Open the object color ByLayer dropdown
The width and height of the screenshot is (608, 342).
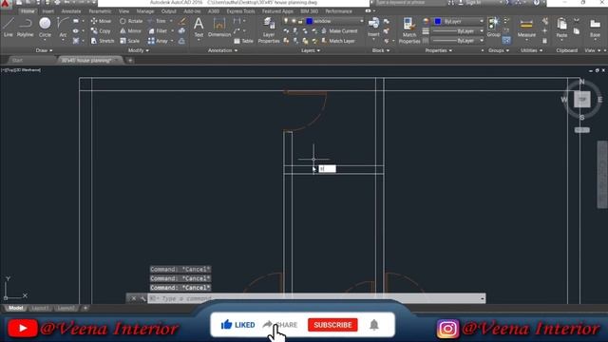click(482, 21)
